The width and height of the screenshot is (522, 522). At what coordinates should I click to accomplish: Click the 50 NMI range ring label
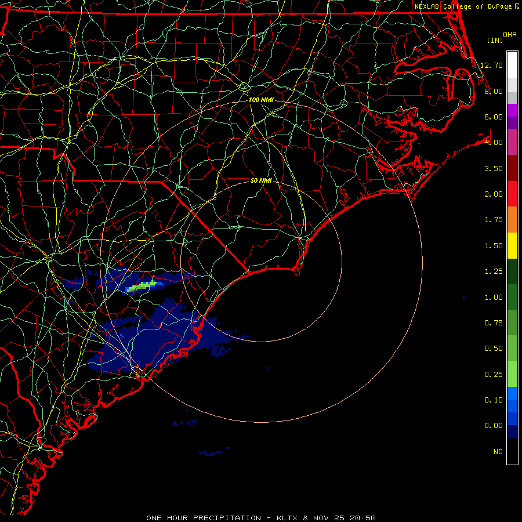pos(261,180)
